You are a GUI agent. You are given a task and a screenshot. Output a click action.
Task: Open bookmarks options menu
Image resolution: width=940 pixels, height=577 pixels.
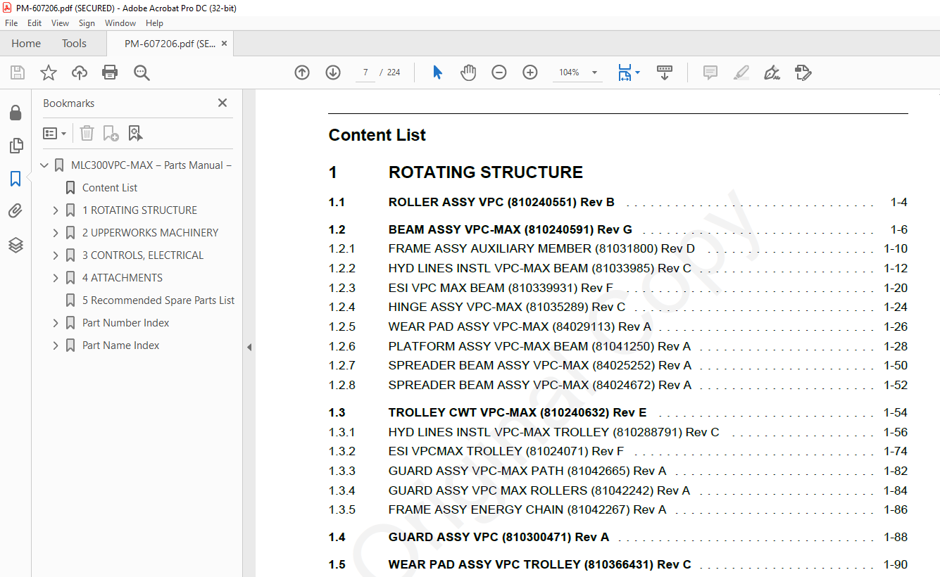(54, 133)
